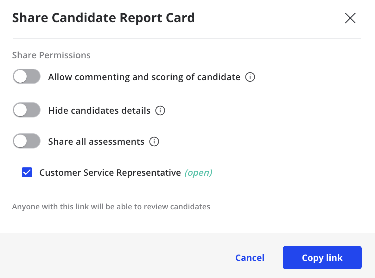
Task: Click the divider line under the dialog title
Action: point(187,39)
